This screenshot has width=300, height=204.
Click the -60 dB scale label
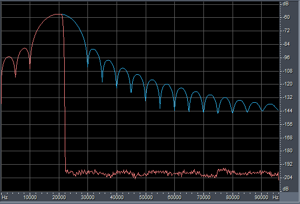pos(287,17)
